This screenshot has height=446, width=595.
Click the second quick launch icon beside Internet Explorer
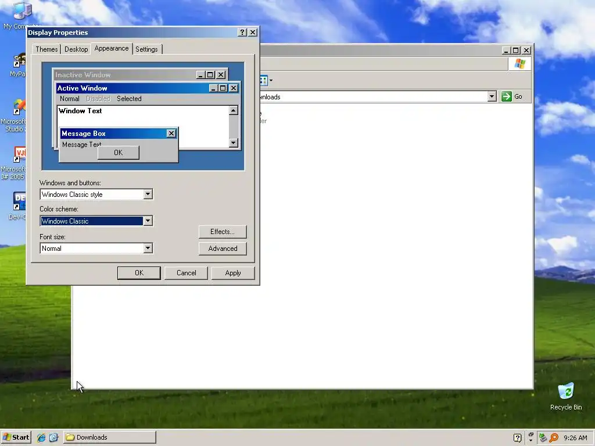click(x=53, y=437)
